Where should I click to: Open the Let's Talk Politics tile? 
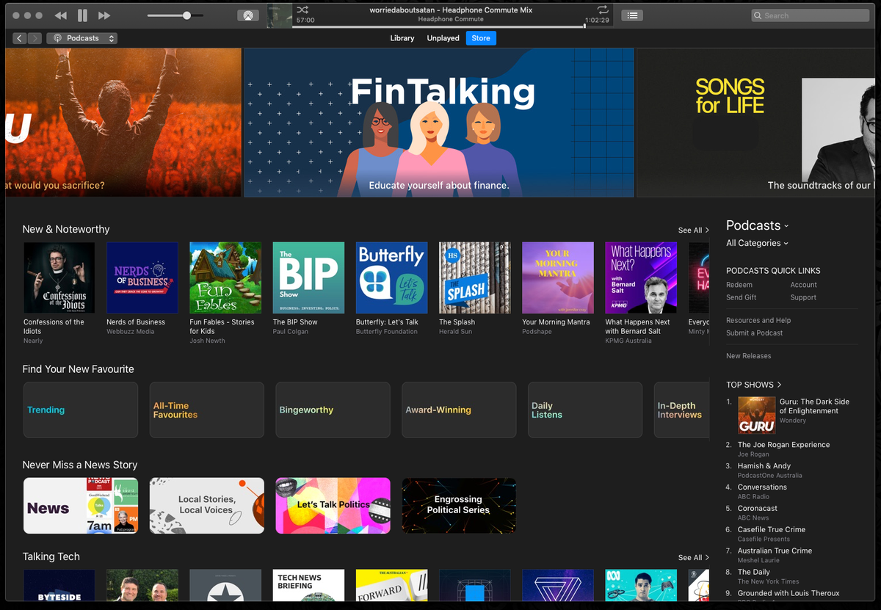[x=333, y=506]
